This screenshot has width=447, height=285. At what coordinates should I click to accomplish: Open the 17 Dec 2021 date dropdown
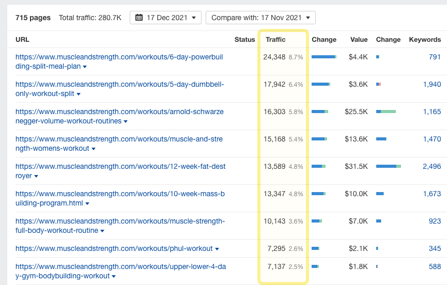click(165, 18)
